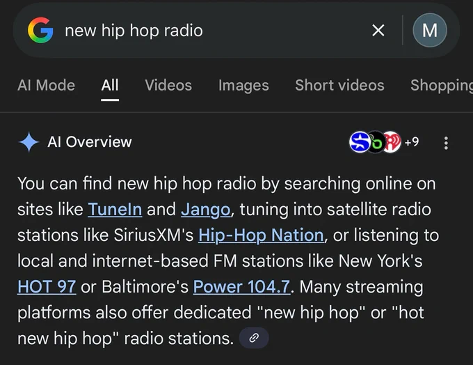
Task: Click the AI Overview sparkle icon
Action: coord(29,142)
